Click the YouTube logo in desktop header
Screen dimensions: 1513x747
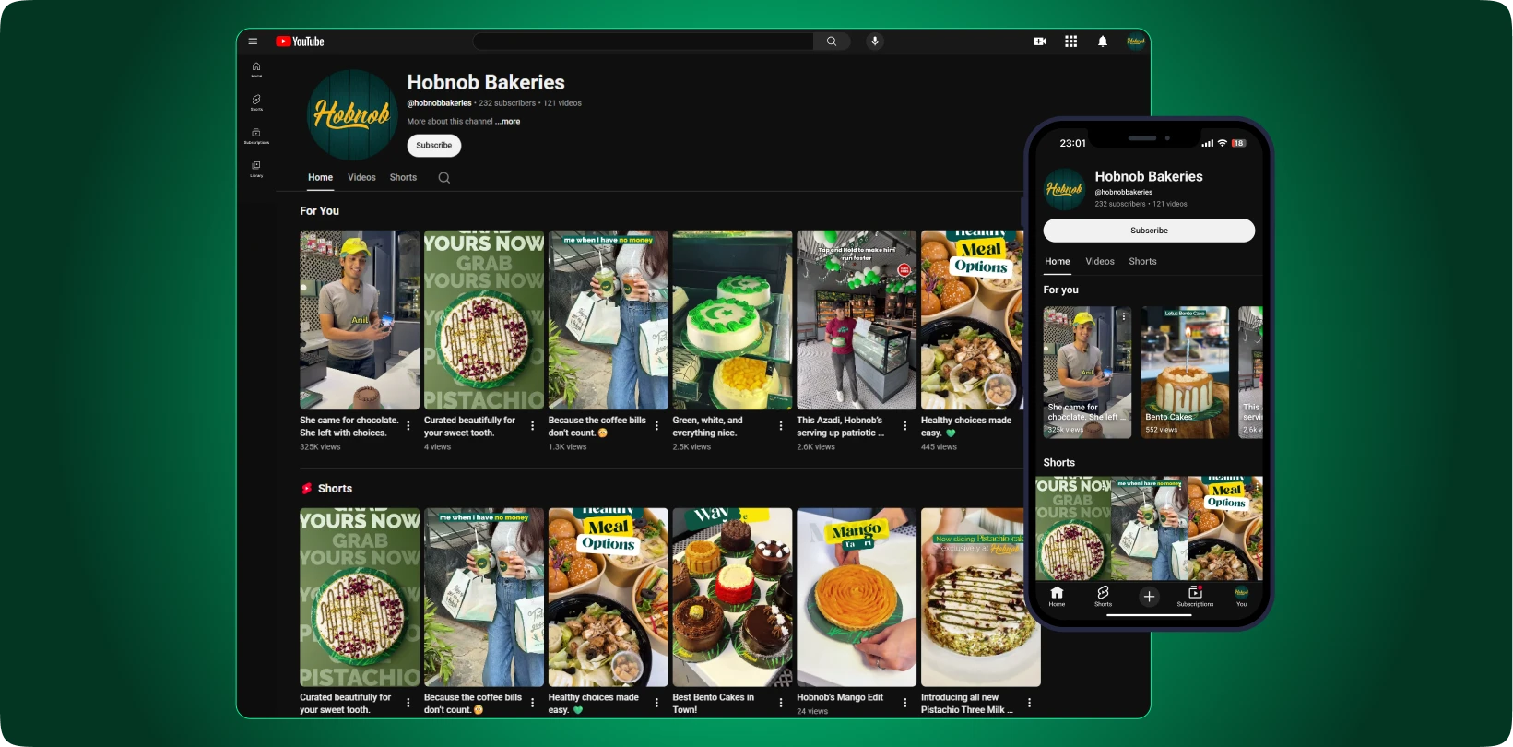tap(300, 41)
